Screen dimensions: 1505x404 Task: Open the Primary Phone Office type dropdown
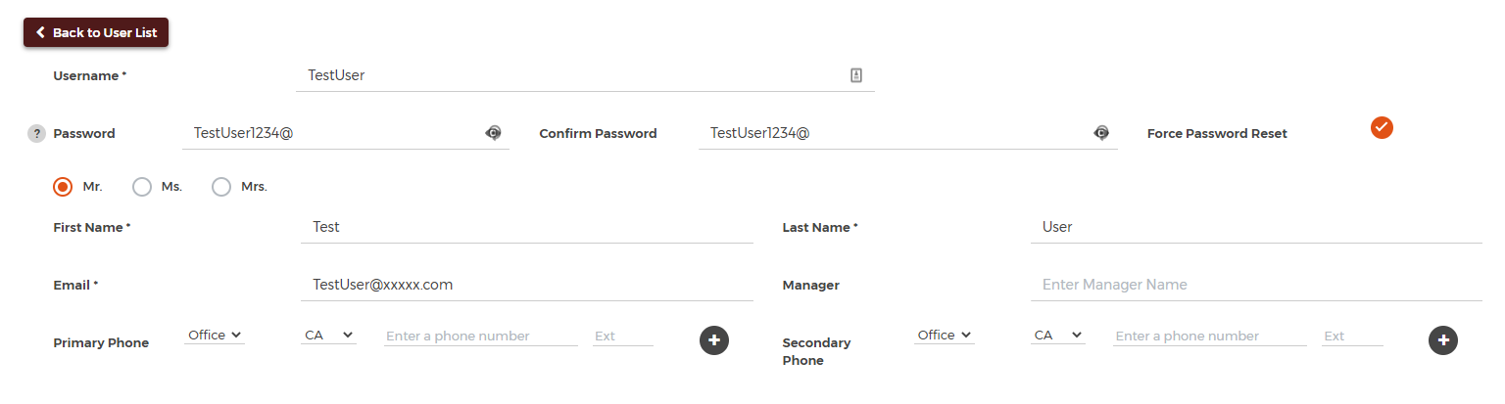(215, 336)
